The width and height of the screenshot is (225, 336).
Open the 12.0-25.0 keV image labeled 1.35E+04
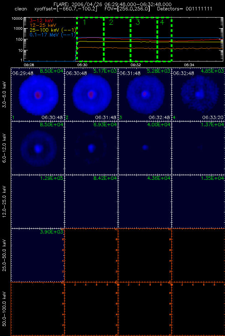(198, 202)
